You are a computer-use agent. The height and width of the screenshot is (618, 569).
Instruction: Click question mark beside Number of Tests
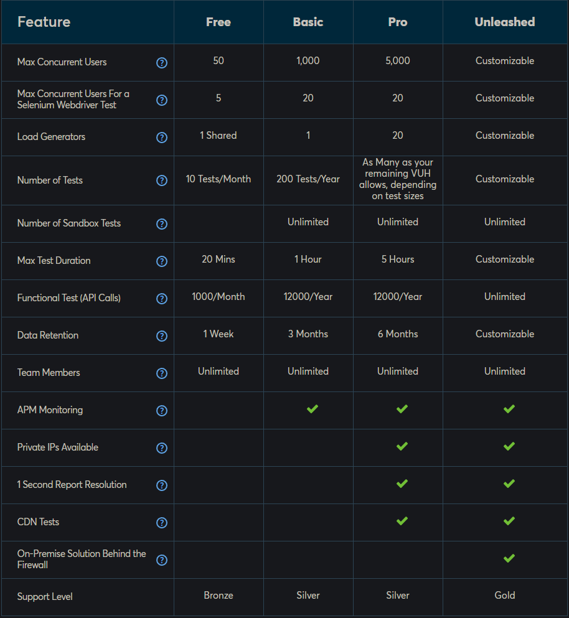(x=162, y=180)
